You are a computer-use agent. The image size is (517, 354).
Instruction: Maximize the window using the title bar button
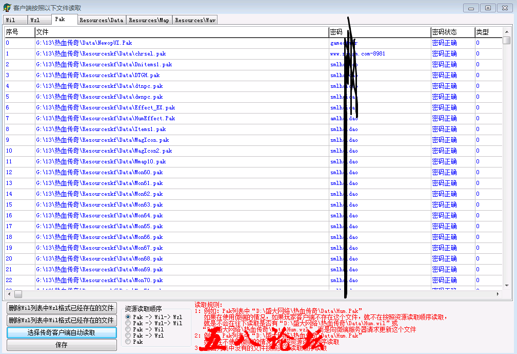coord(487,8)
